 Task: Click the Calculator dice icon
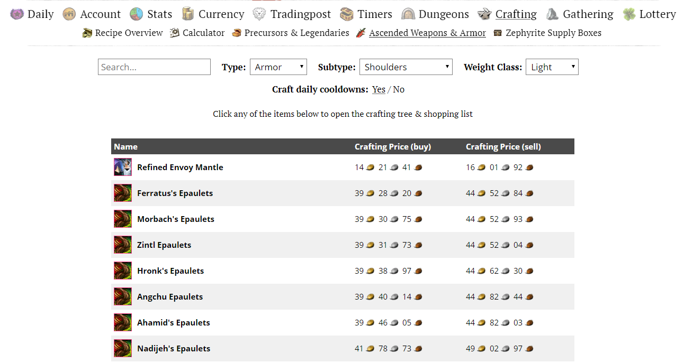(x=175, y=33)
